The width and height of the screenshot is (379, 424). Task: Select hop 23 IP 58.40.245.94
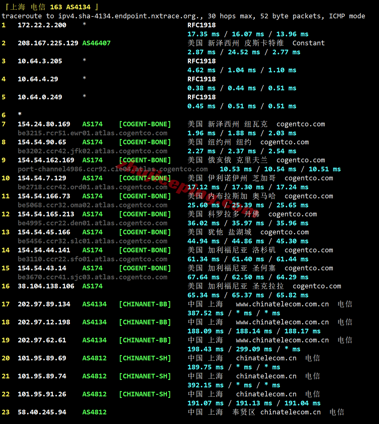click(42, 412)
